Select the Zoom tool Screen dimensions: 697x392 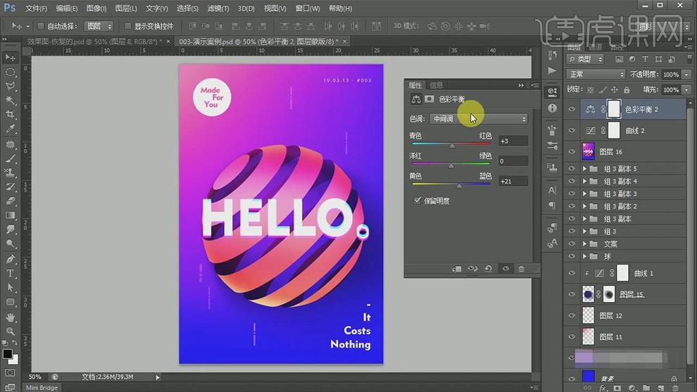10,331
